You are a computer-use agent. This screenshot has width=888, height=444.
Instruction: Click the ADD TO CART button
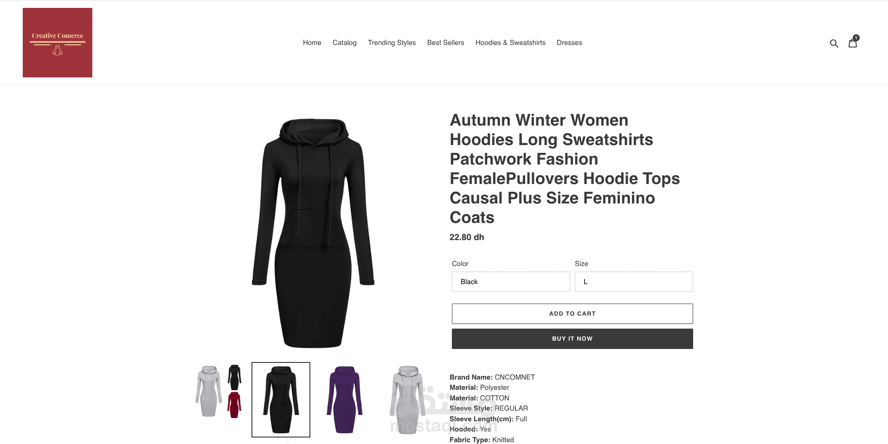573,314
